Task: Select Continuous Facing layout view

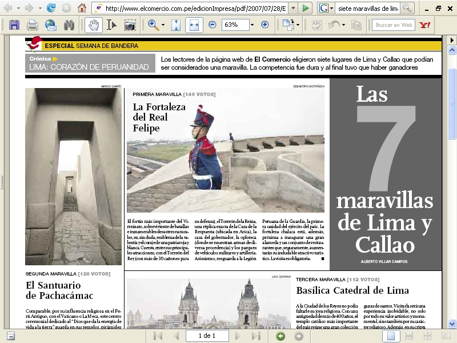Action: pos(427,336)
